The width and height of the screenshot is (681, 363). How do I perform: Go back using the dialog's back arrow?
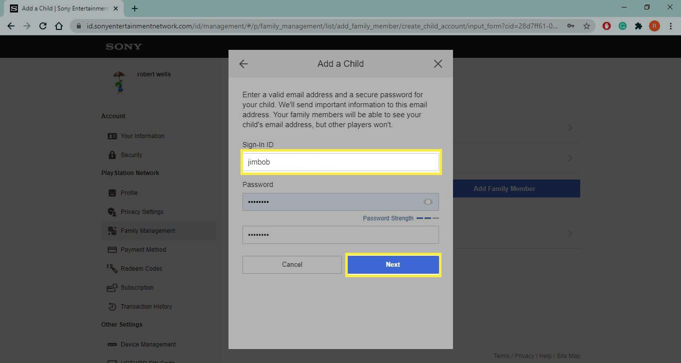click(x=243, y=64)
